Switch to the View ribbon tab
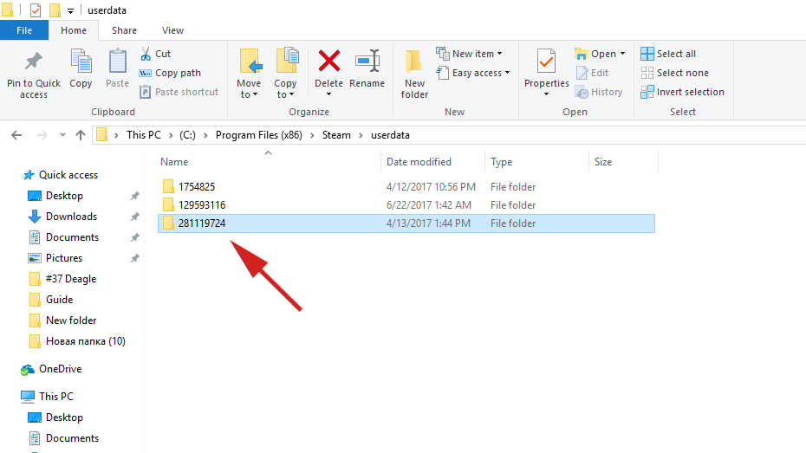The image size is (806, 453). [x=172, y=30]
